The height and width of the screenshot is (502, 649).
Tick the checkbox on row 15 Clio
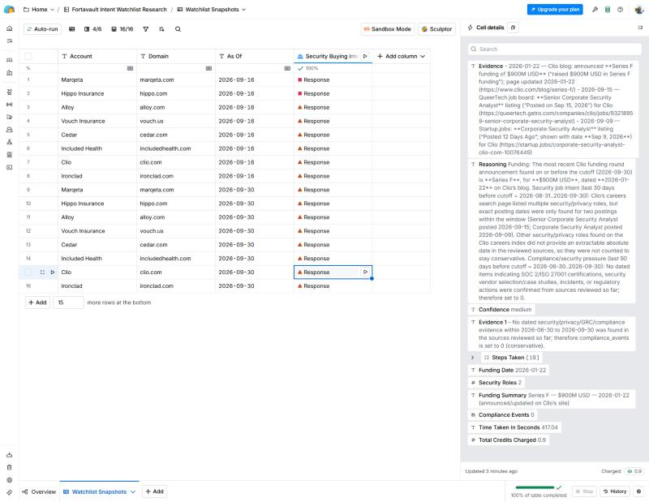(28, 272)
